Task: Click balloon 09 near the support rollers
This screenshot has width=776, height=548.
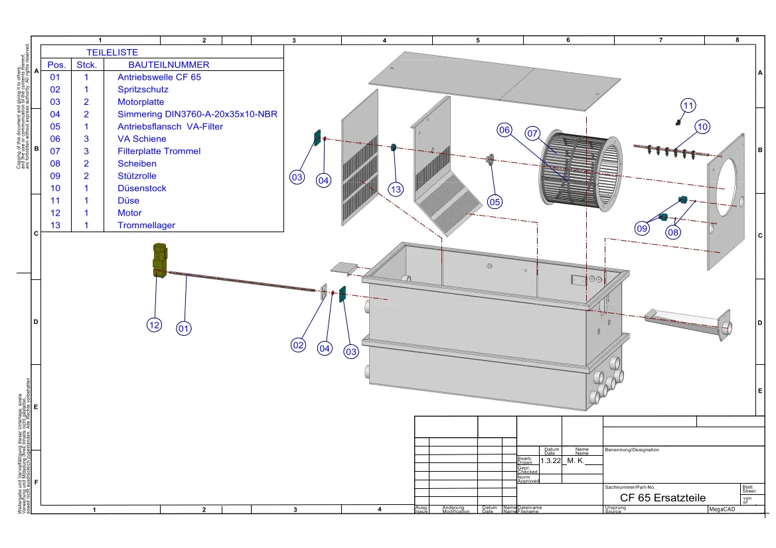Action: [x=642, y=228]
